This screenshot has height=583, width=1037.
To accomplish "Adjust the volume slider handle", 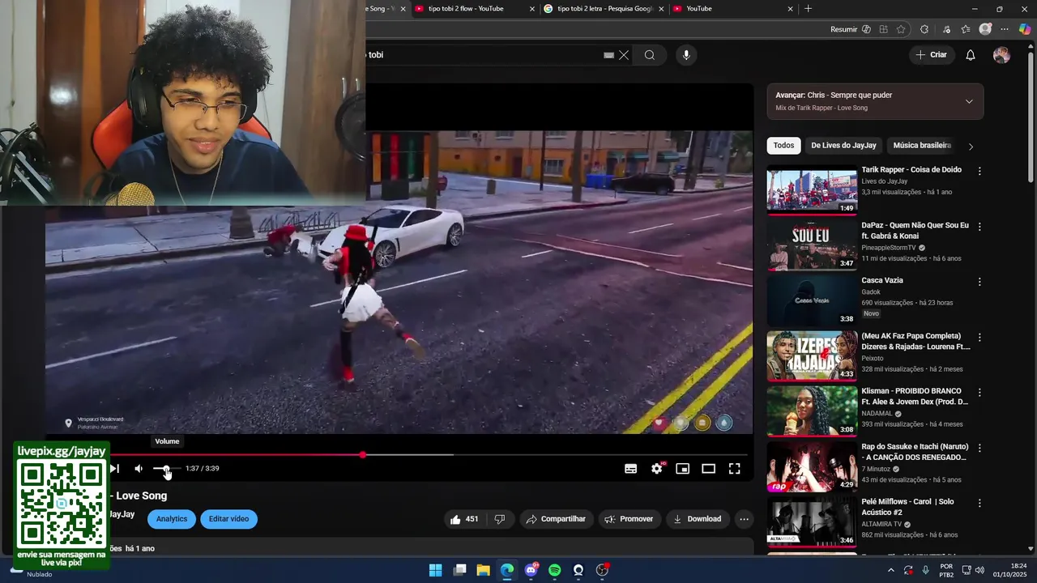I will [x=166, y=468].
